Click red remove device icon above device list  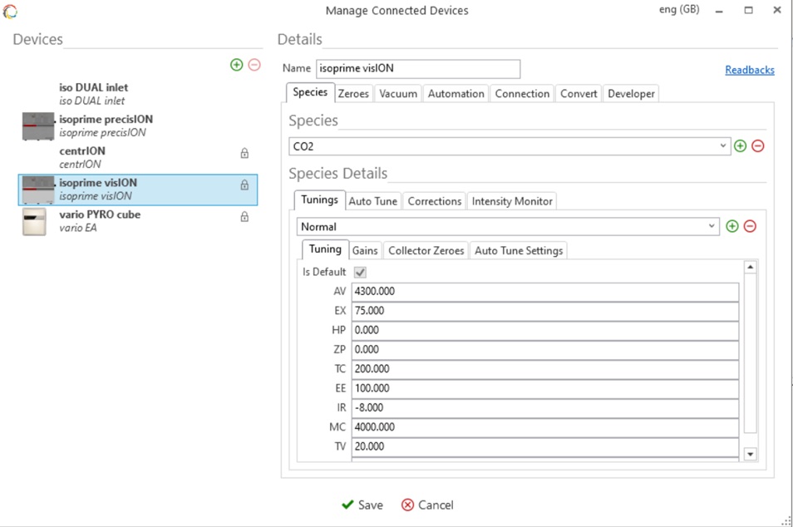click(254, 65)
